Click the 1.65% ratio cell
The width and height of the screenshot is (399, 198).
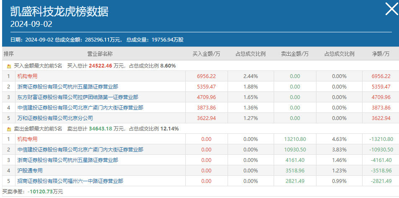[x=251, y=97]
